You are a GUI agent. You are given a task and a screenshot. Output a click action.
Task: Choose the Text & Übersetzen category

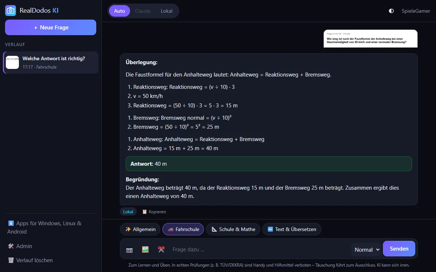click(x=292, y=229)
